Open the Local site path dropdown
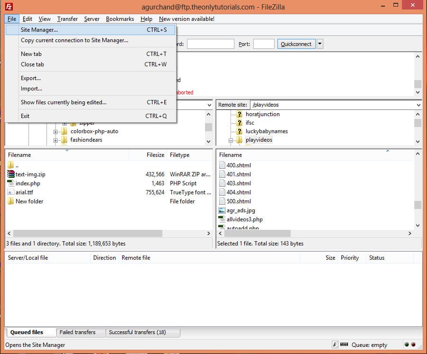Viewport: 427px width, 354px height. 209,105
